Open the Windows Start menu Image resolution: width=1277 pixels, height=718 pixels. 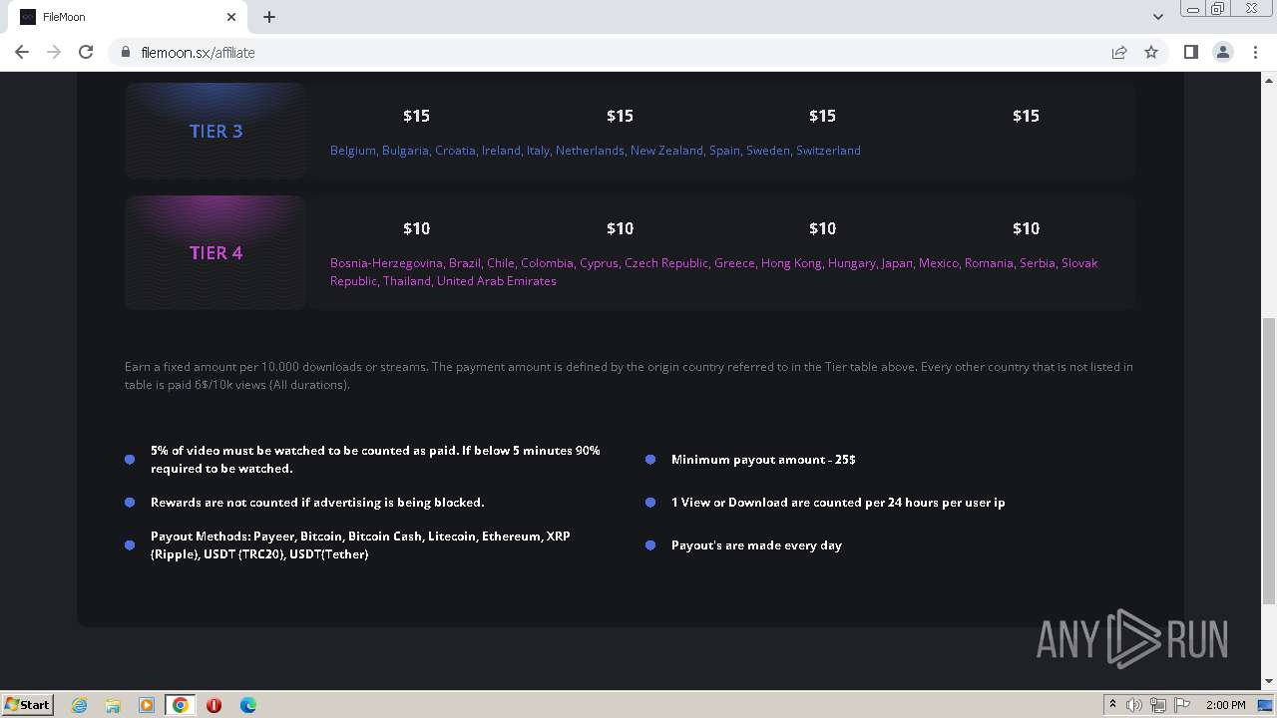click(x=27, y=704)
